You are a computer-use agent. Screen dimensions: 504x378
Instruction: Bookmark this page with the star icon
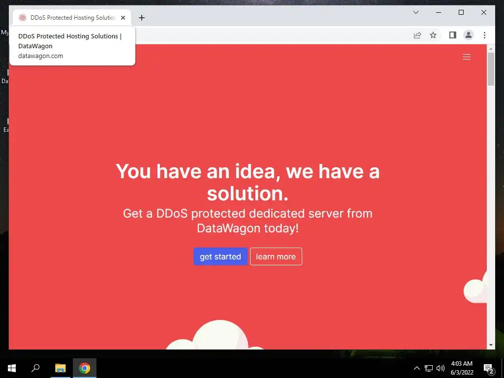point(433,35)
